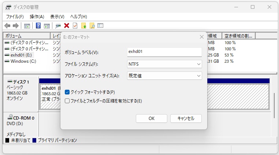
Task: Open the 表示(V) menu
Action: click(57, 17)
